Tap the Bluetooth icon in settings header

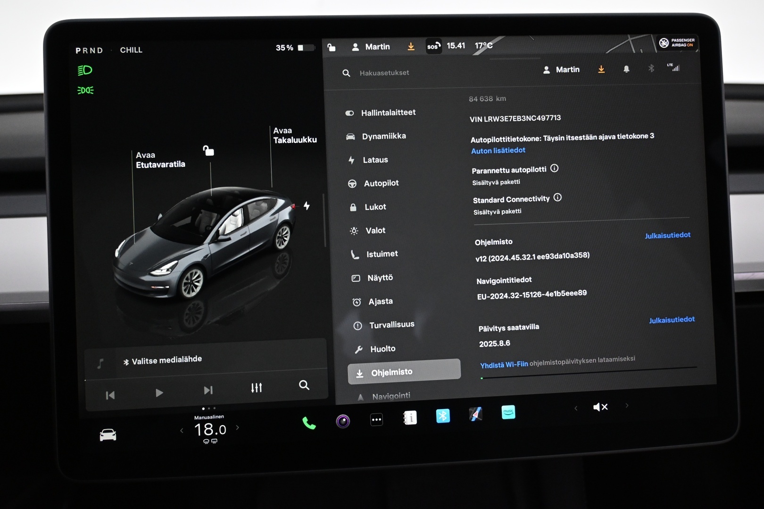[651, 68]
